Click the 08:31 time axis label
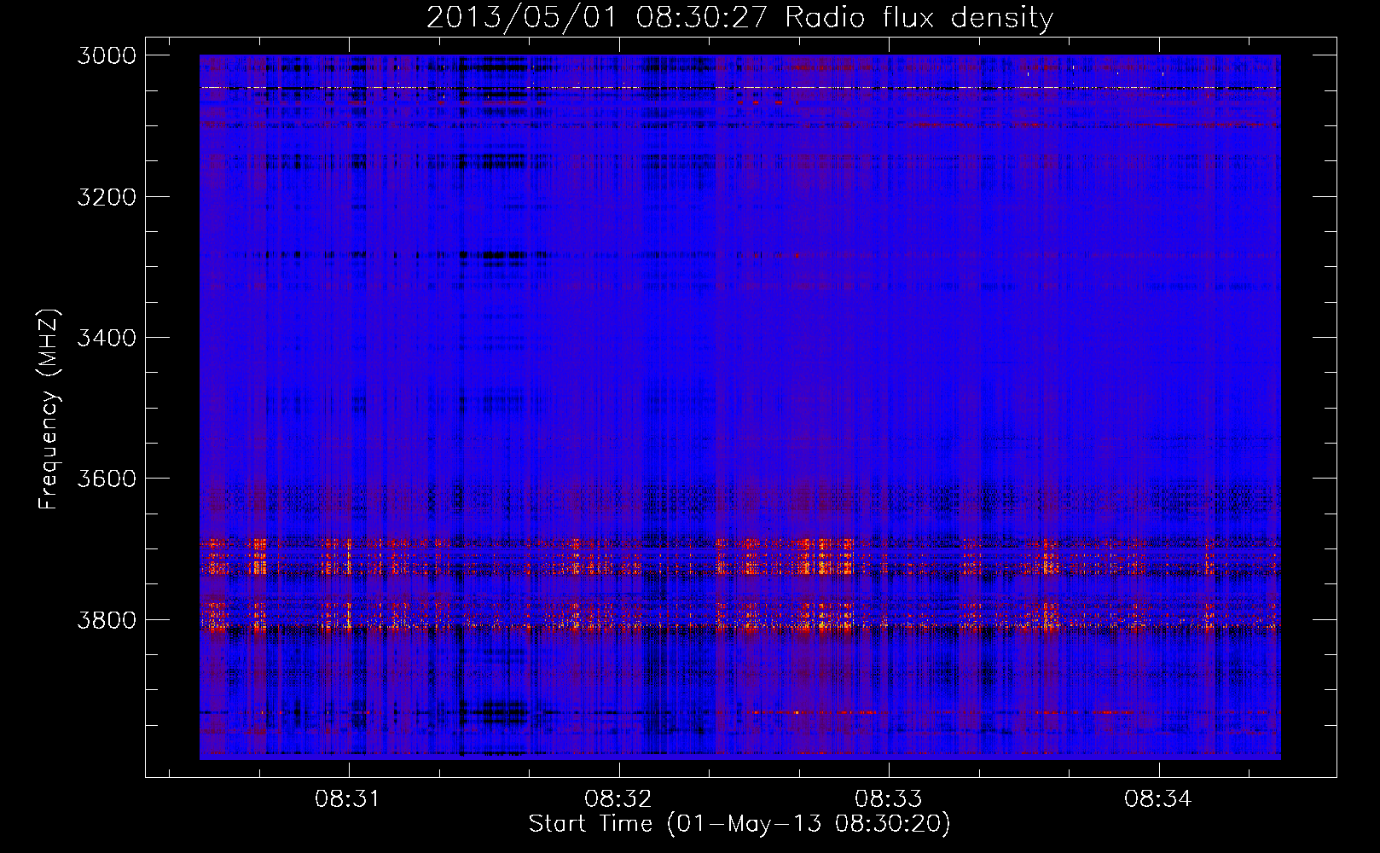Viewport: 1380px width, 853px height. [347, 799]
